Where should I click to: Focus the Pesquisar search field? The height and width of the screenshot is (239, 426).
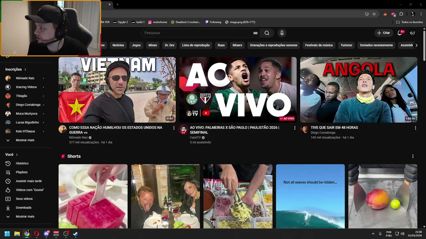(x=201, y=33)
